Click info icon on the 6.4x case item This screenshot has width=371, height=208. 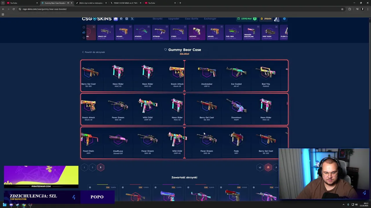[x=188, y=187]
